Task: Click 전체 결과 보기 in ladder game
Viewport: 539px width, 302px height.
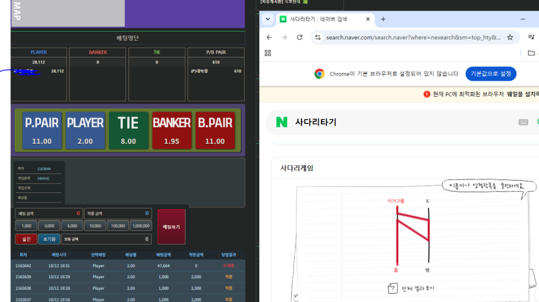Action: [411, 288]
